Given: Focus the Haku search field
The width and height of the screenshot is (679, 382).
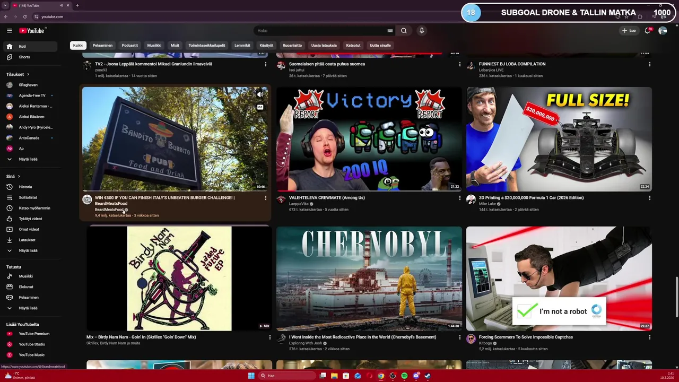Looking at the screenshot, I should [x=321, y=31].
